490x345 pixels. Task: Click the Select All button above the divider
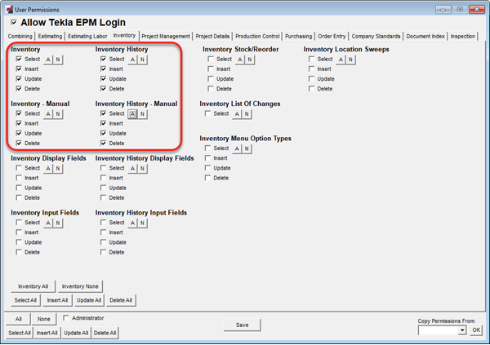pos(25,300)
